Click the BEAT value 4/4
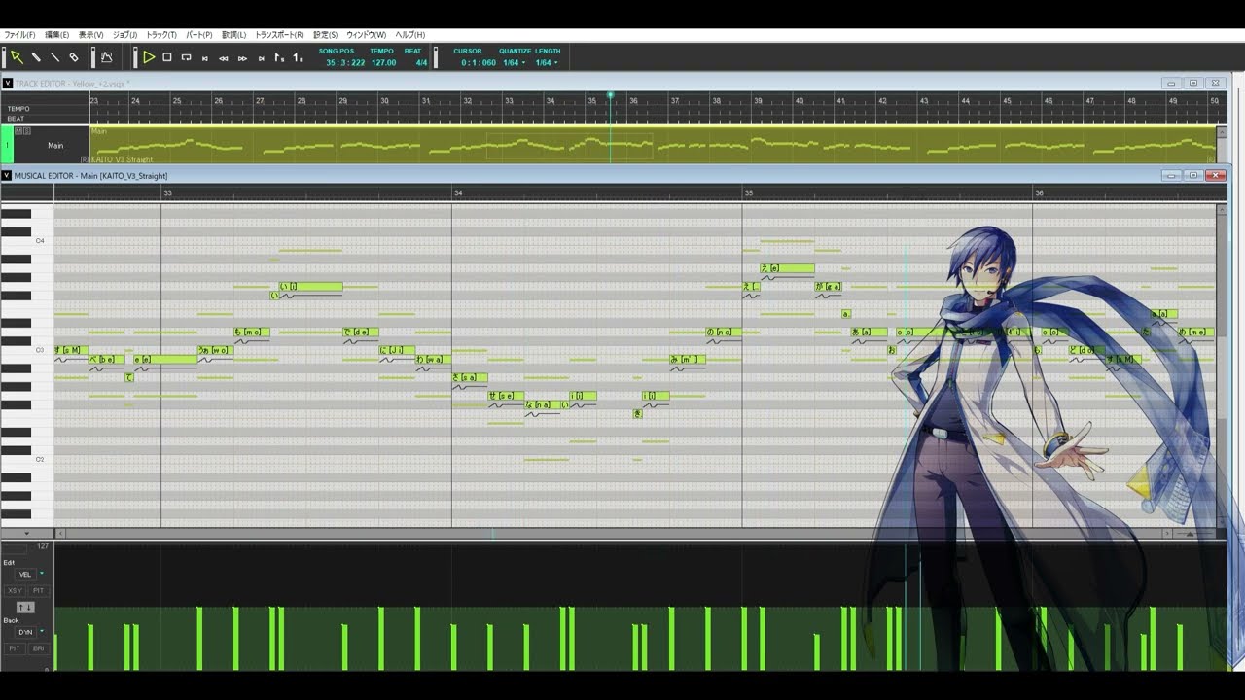The height and width of the screenshot is (700, 1245). pos(421,63)
